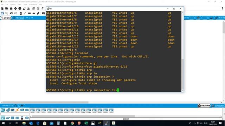
Task: Click the New file icon in toolbar
Action: [x=2, y=8]
